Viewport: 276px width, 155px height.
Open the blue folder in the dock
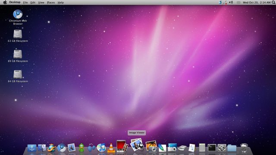(x=232, y=148)
